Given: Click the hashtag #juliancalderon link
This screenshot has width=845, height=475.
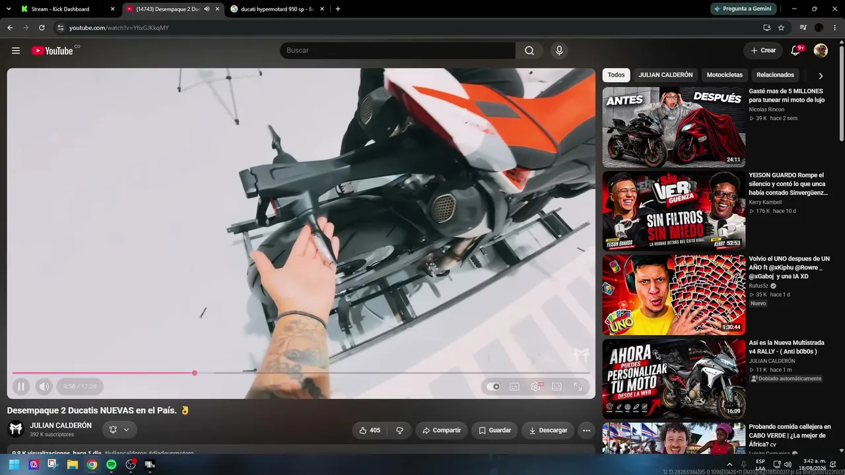Looking at the screenshot, I should click(x=125, y=453).
